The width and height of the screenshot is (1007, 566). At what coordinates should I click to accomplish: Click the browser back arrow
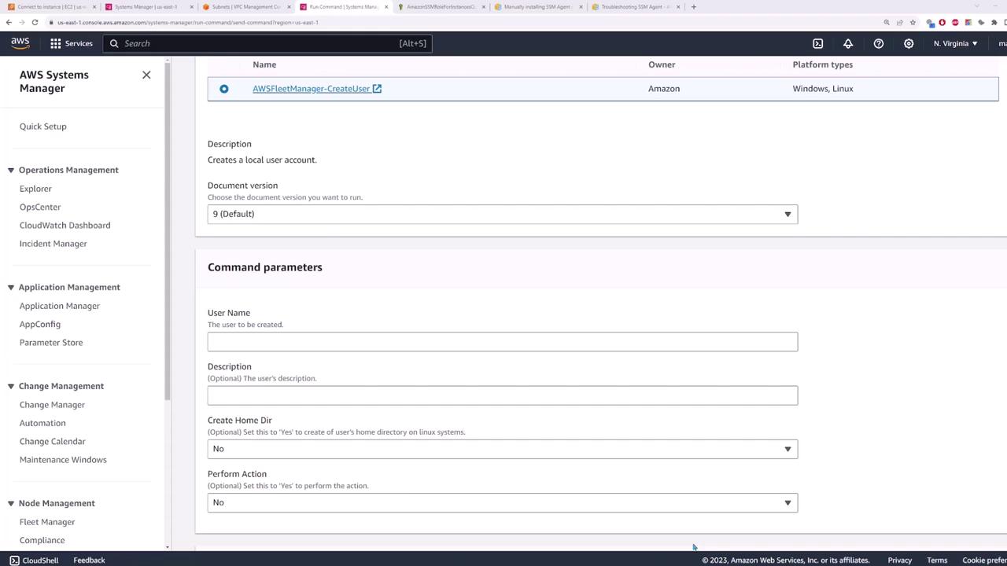(9, 22)
